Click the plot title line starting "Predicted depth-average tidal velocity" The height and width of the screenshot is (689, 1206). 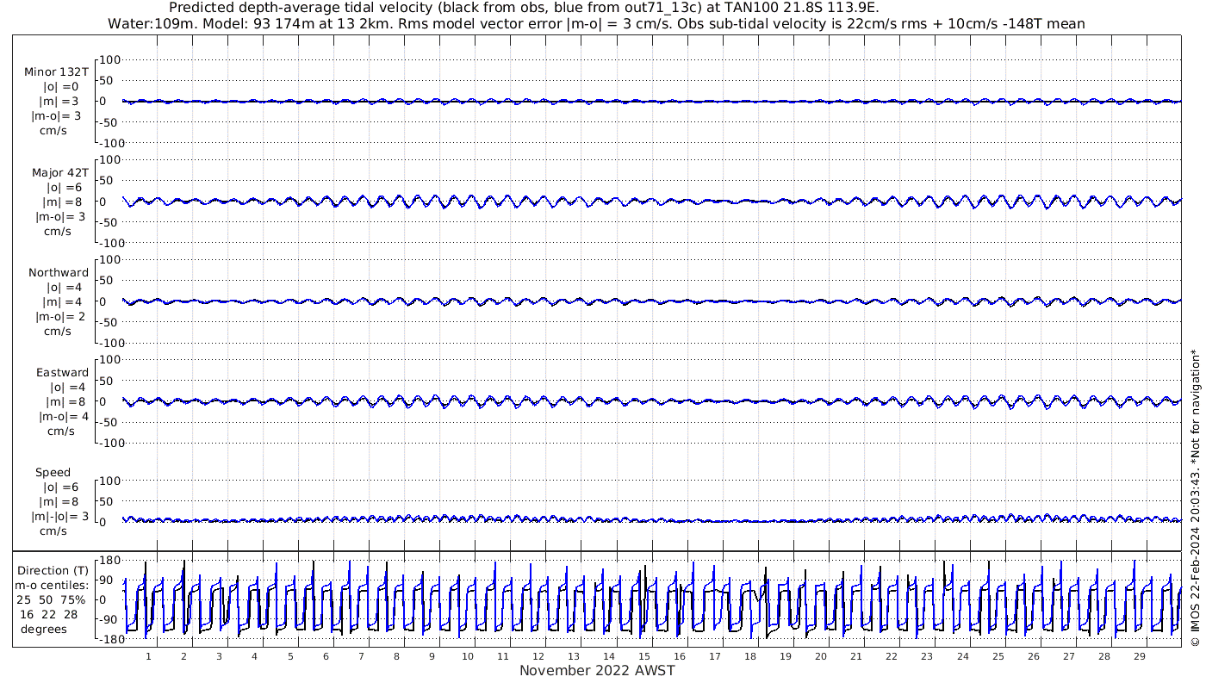(x=525, y=9)
